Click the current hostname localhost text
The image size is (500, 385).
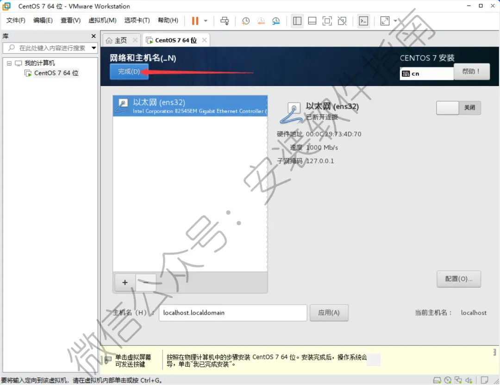pyautogui.click(x=474, y=313)
